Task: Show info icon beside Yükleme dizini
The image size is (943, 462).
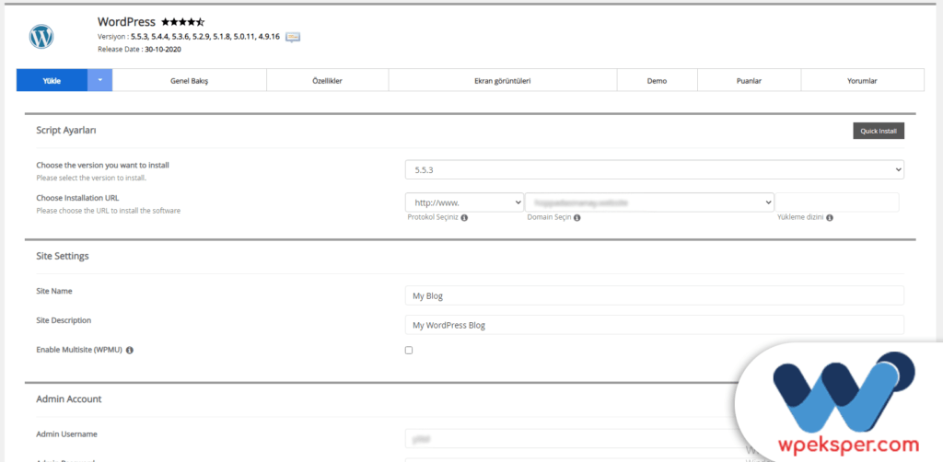Action: click(830, 218)
